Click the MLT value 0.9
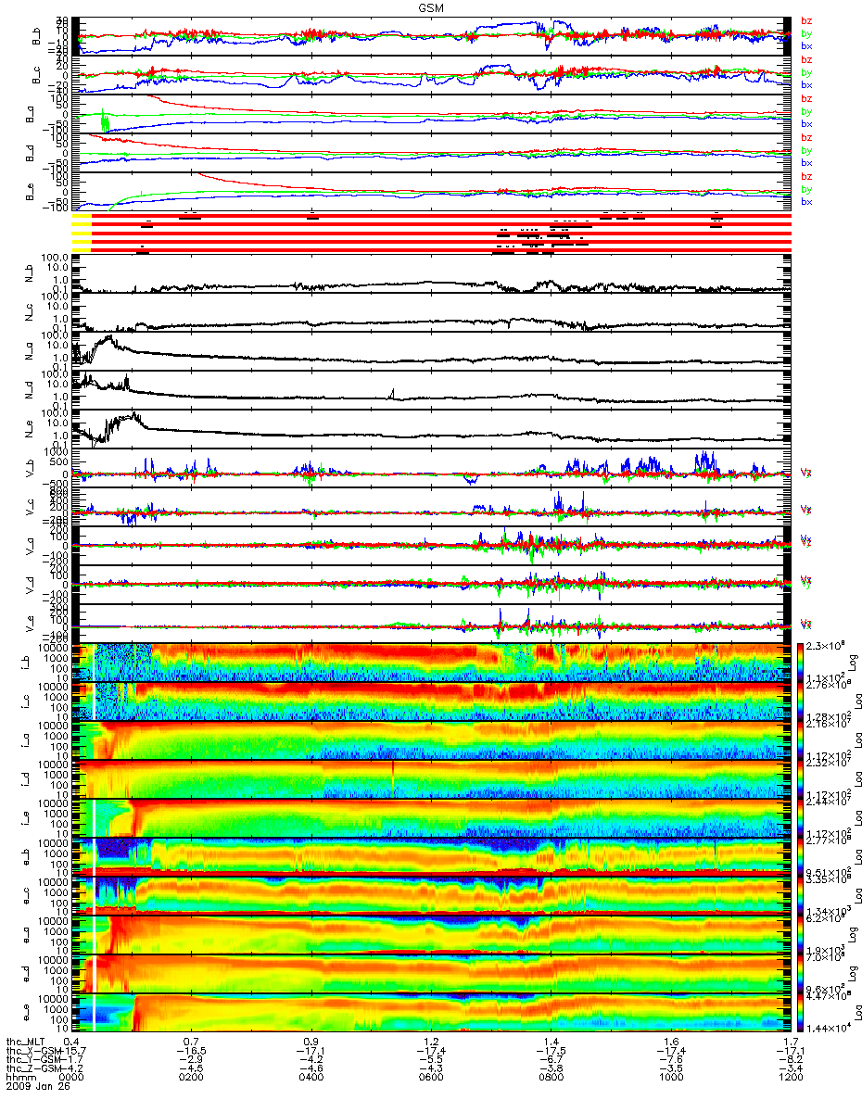This screenshot has height=1112, width=862. [311, 1042]
